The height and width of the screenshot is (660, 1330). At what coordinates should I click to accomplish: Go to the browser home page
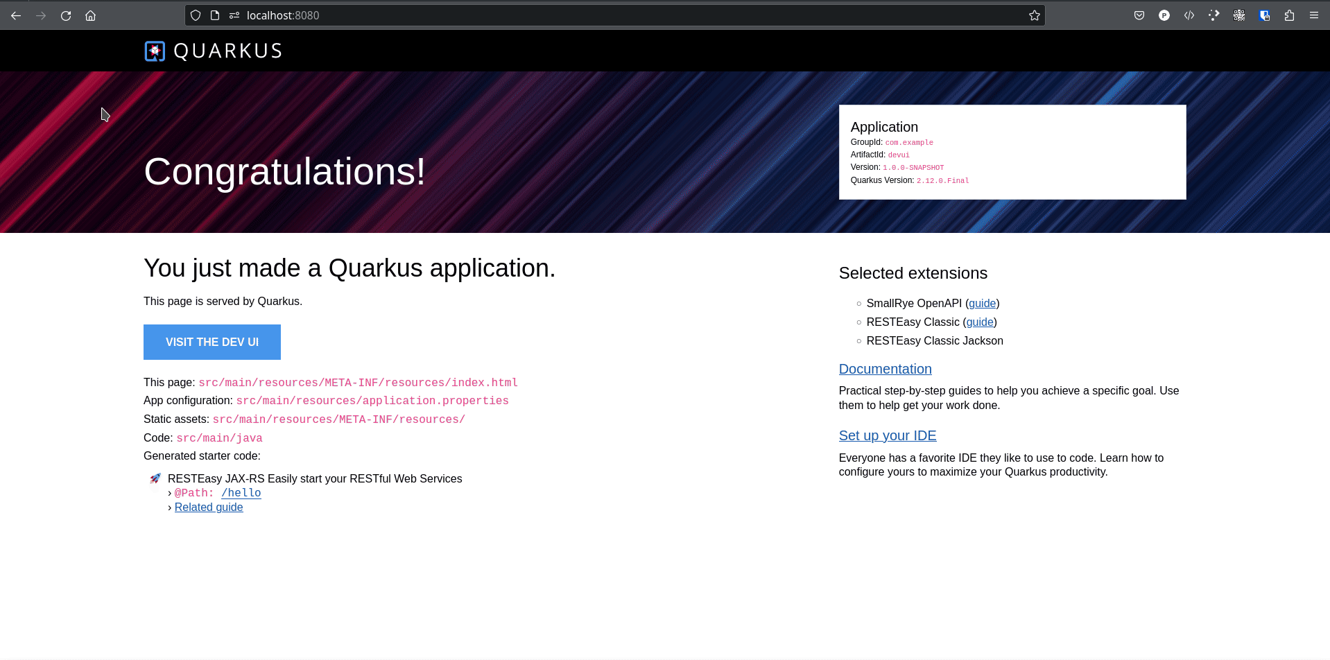90,15
